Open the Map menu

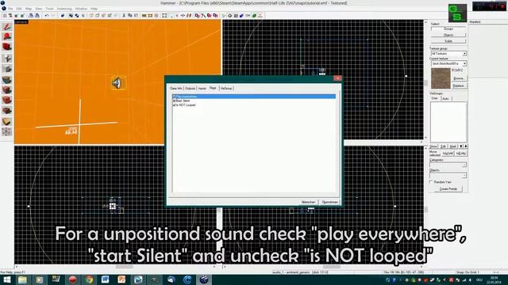(29, 9)
